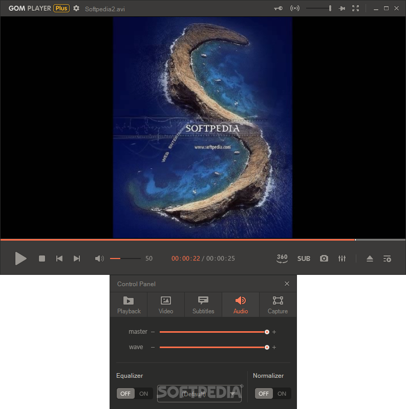Open GOM Player settings gear
The width and height of the screenshot is (406, 409).
(x=76, y=8)
